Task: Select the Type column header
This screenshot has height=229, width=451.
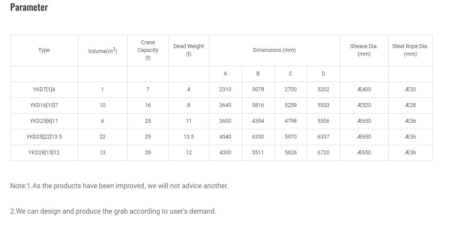Action: point(44,50)
